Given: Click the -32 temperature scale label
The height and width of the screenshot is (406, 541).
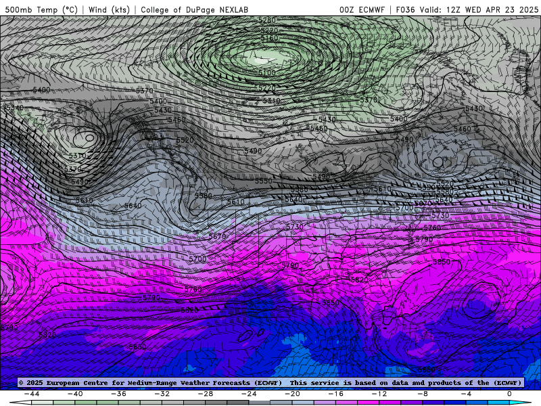Looking at the screenshot, I should 162,394.
